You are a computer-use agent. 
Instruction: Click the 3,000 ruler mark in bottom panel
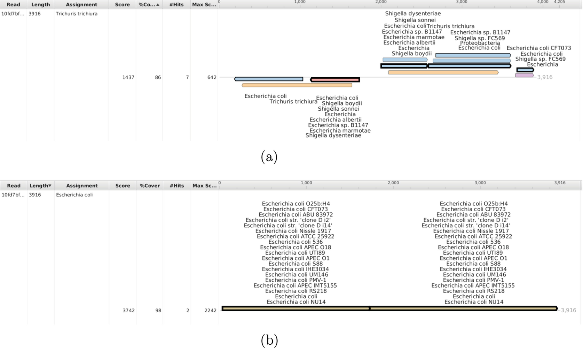(480, 183)
